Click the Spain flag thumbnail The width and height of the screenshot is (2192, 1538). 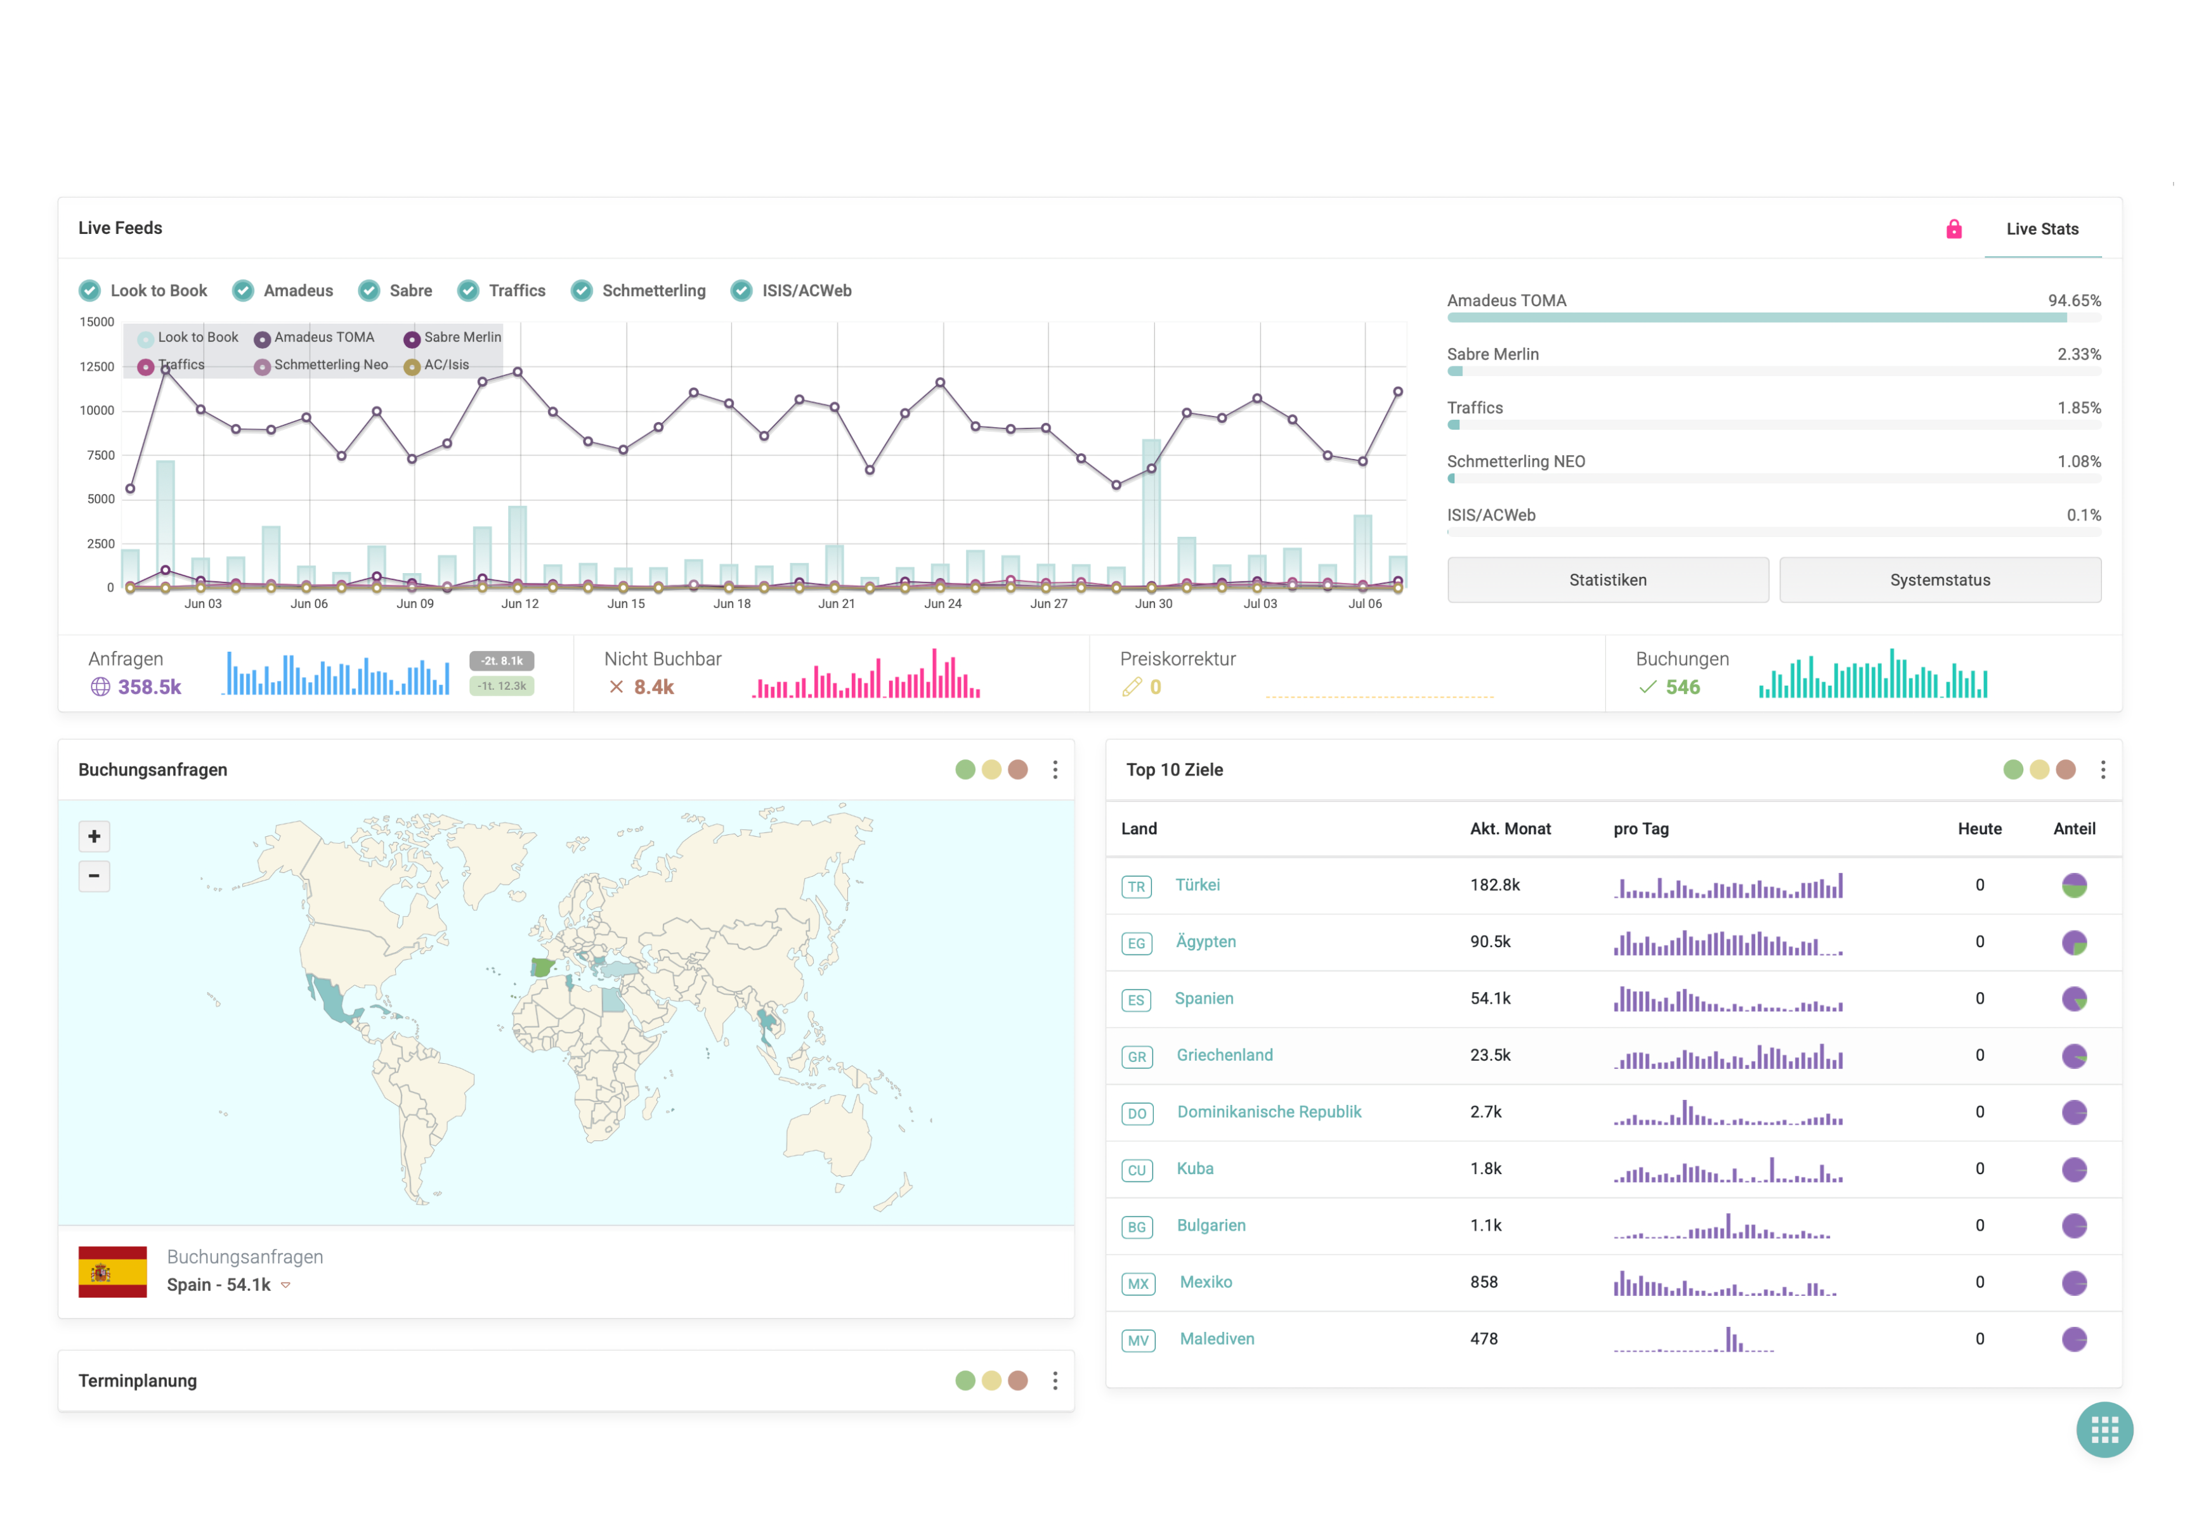[x=113, y=1271]
